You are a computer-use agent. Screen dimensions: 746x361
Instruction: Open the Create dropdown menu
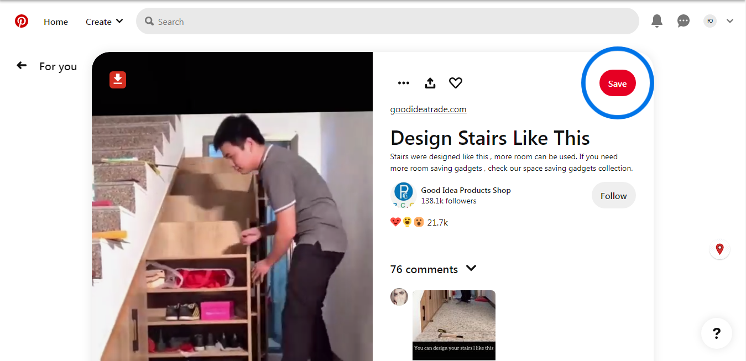(105, 22)
